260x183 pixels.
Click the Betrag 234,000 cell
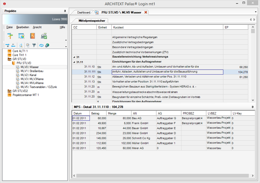(98, 133)
